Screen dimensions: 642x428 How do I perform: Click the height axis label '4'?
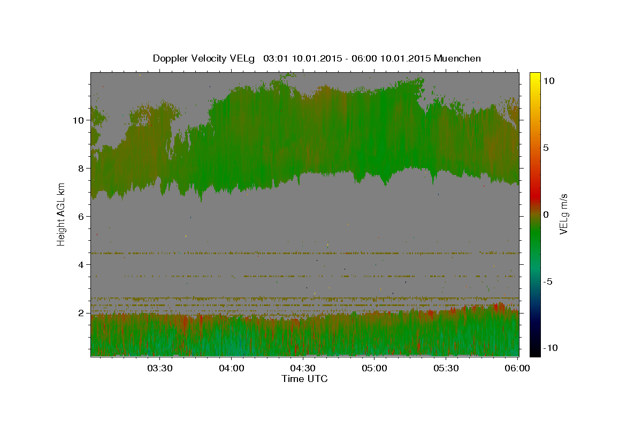pos(81,265)
